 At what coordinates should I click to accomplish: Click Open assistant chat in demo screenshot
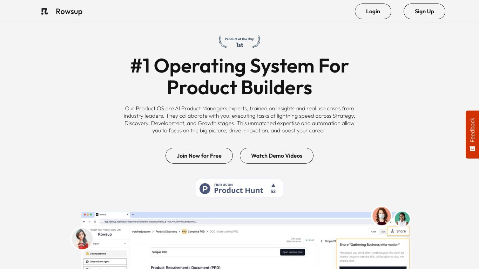(292, 252)
